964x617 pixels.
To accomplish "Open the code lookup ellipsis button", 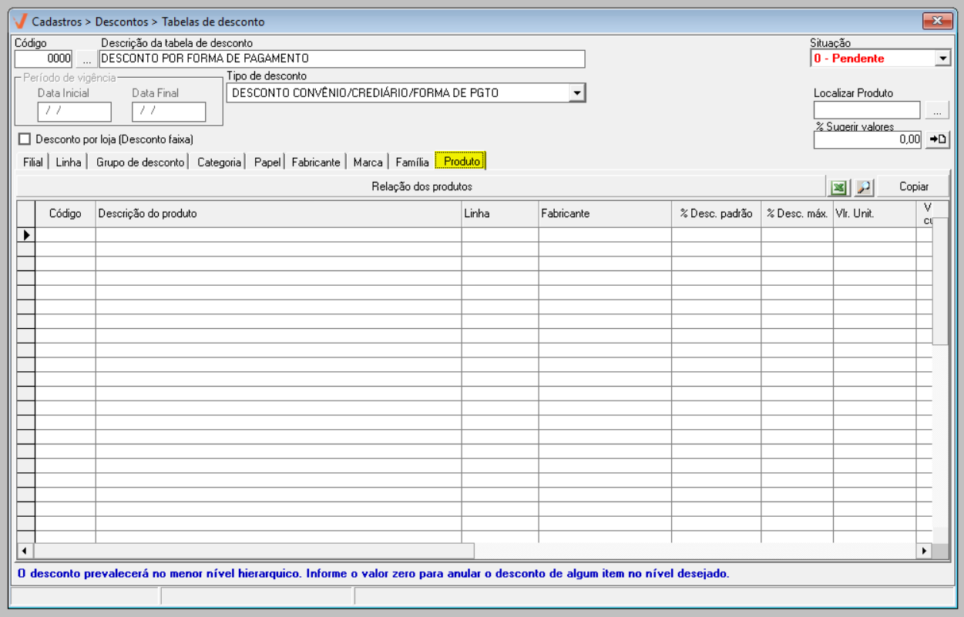I will click(86, 59).
